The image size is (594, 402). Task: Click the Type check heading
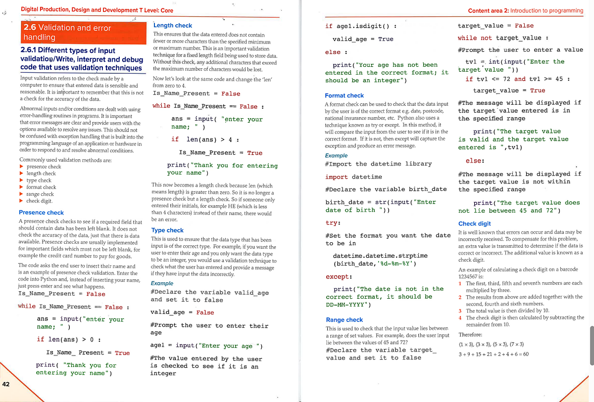click(168, 230)
